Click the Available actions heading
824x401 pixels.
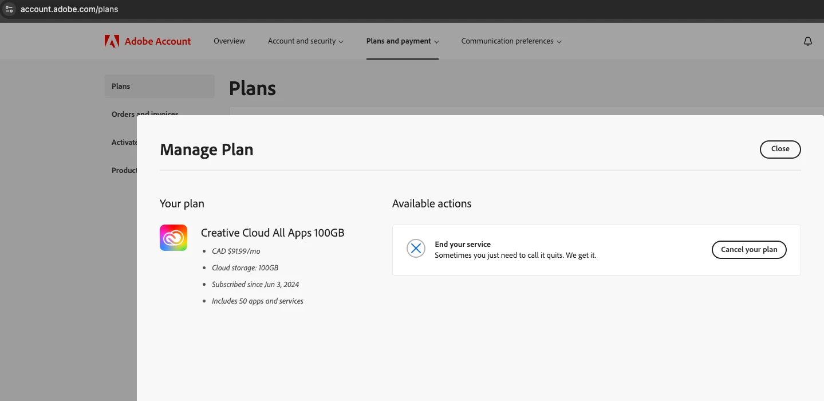coord(432,203)
